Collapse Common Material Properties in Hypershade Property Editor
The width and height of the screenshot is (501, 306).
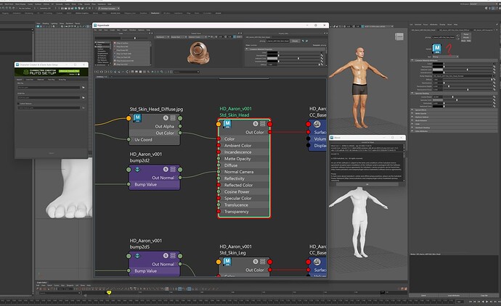coord(247,49)
